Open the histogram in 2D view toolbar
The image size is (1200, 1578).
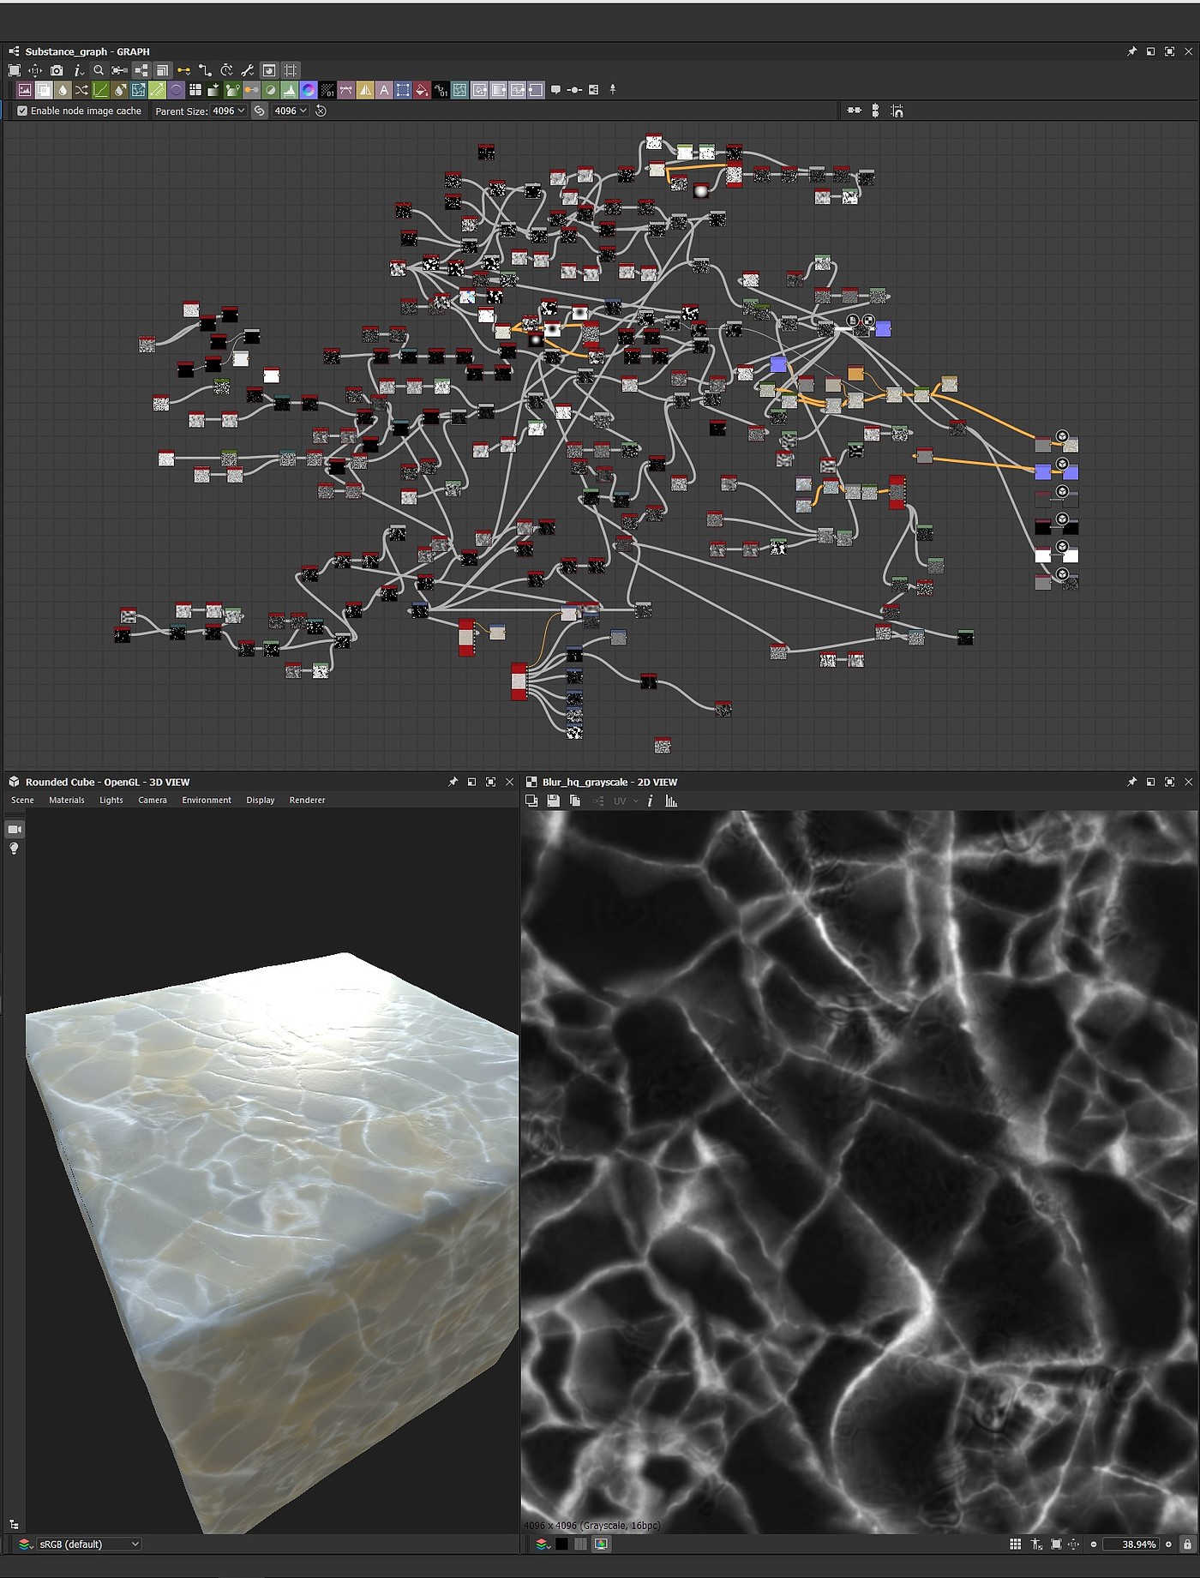click(x=671, y=801)
